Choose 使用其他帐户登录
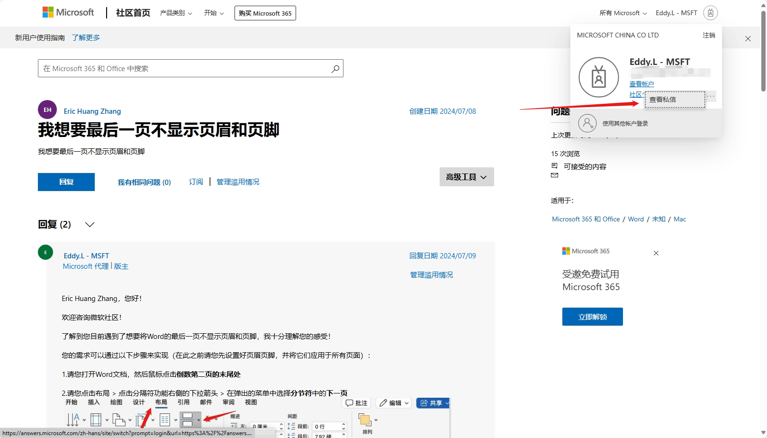The image size is (767, 438). (625, 124)
